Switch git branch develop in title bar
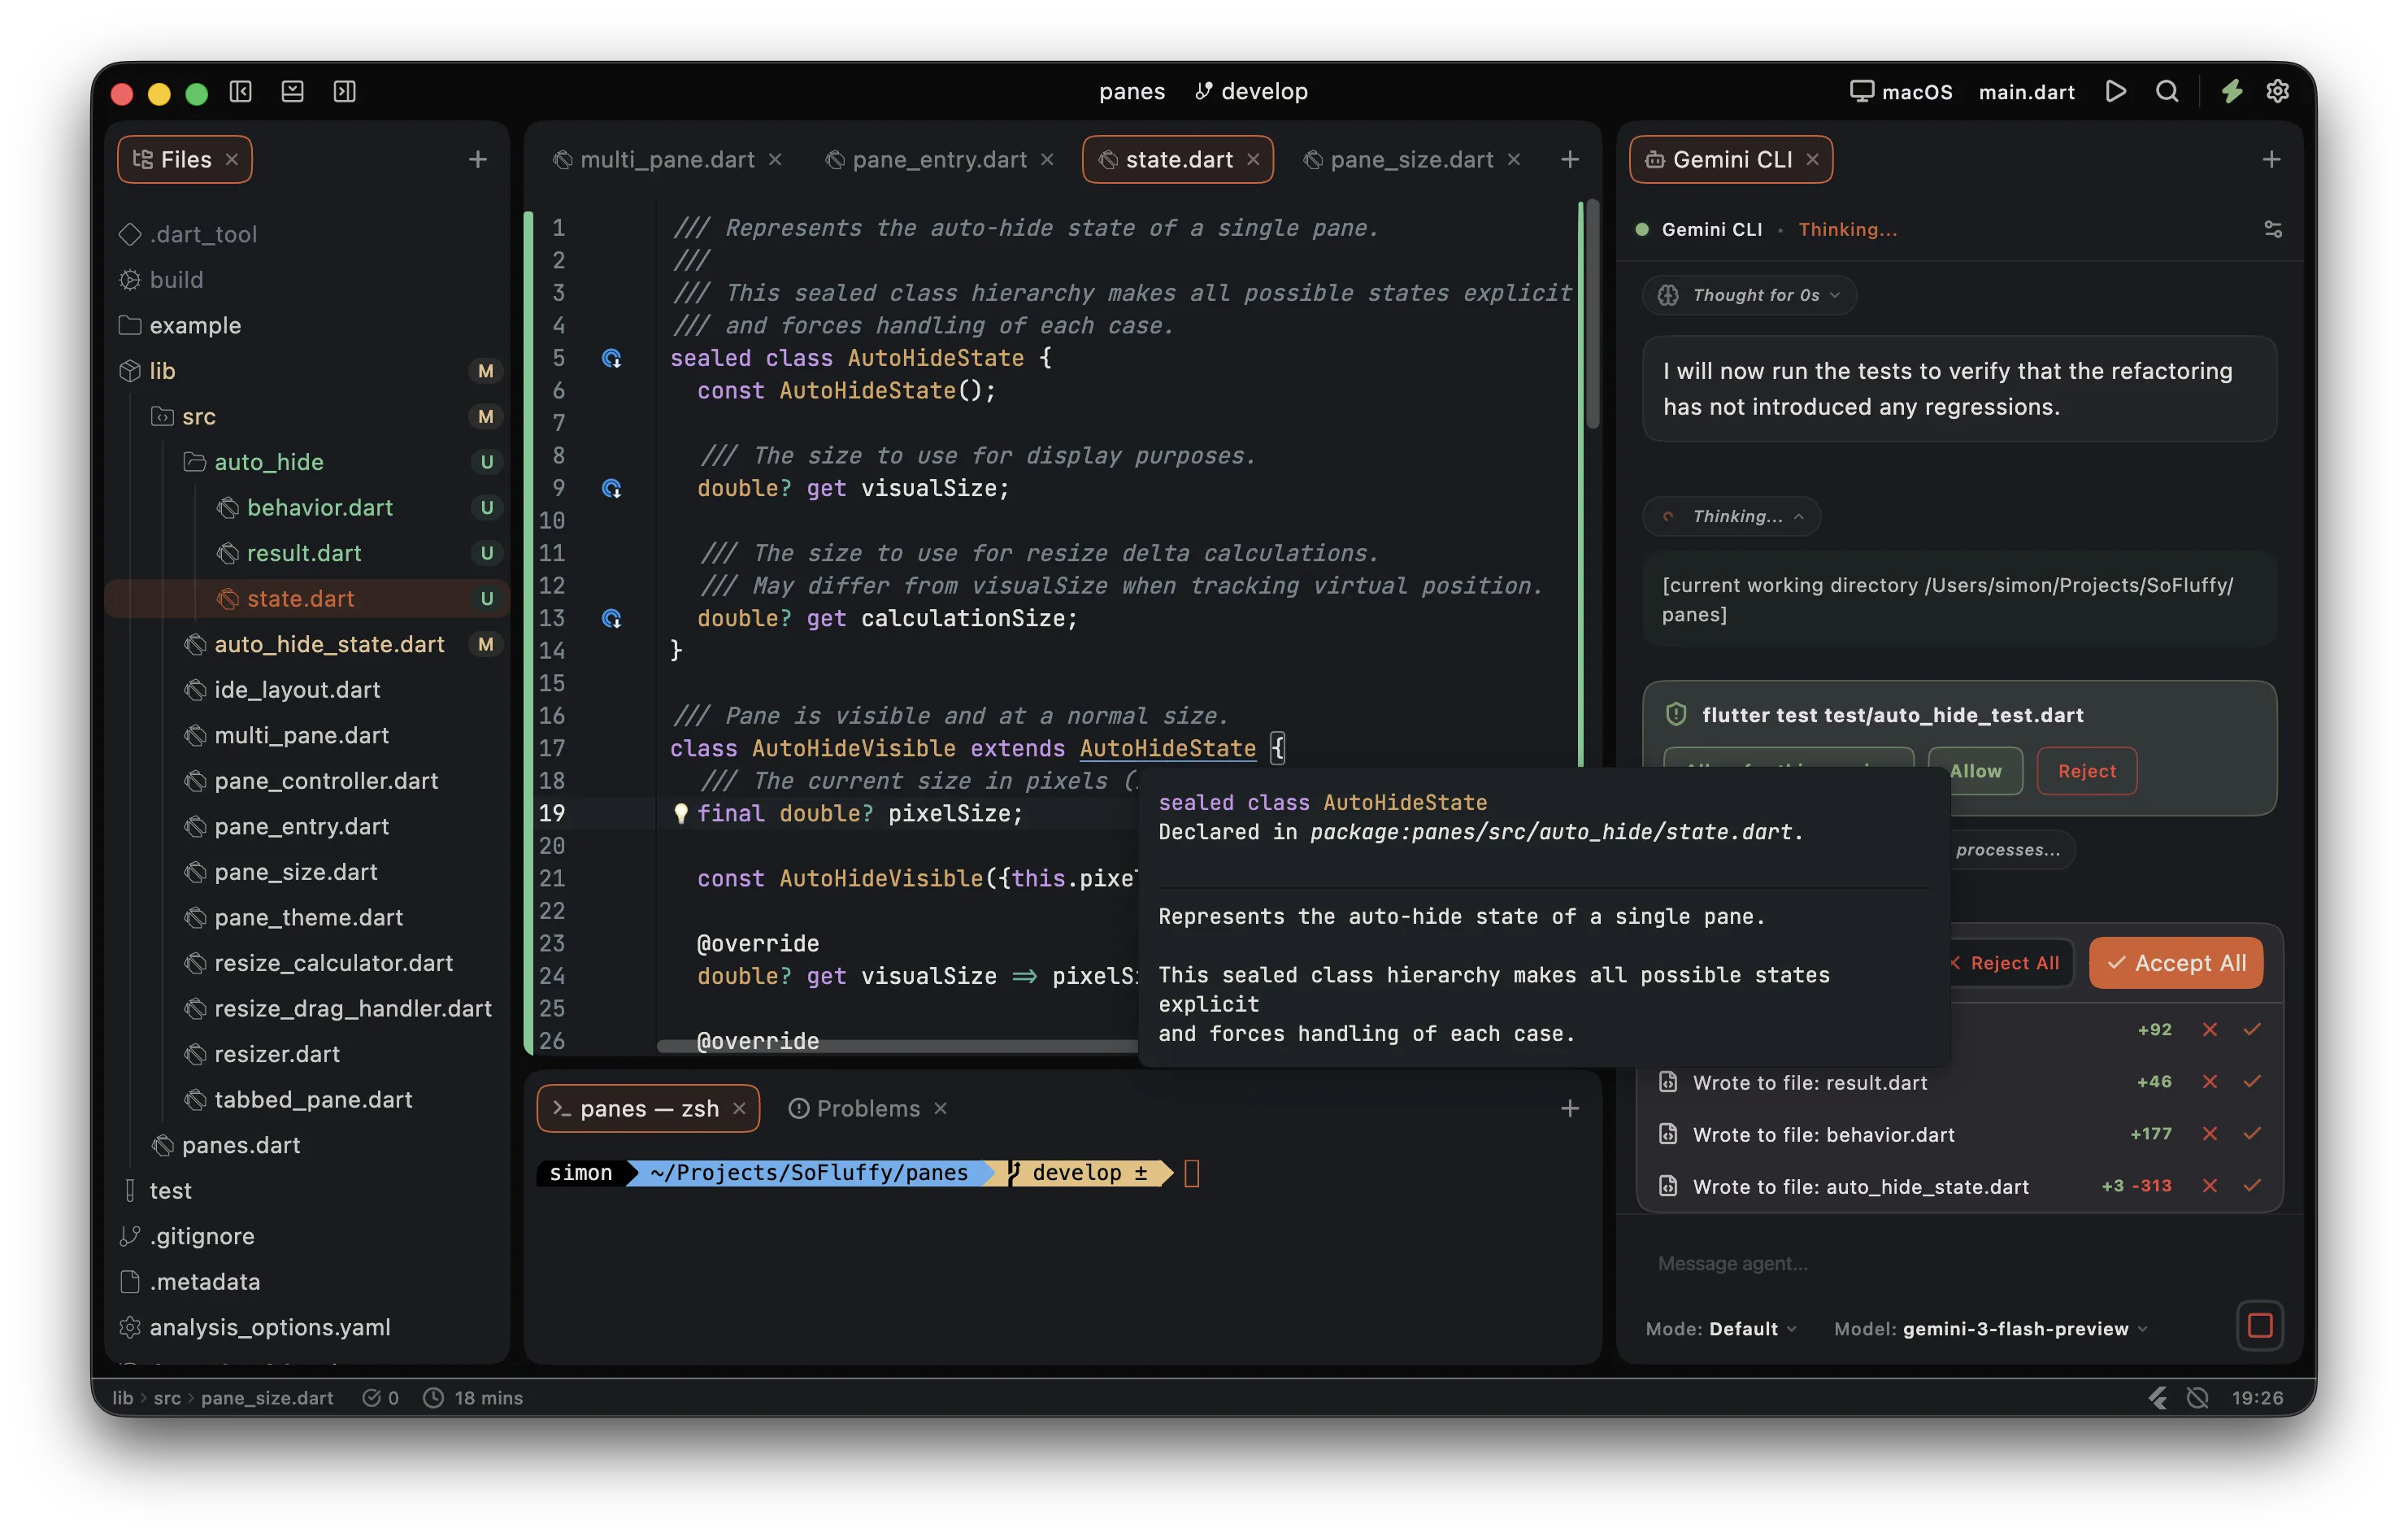 coord(1251,92)
